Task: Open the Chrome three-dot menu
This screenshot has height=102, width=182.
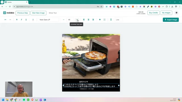Action: click(x=180, y=7)
